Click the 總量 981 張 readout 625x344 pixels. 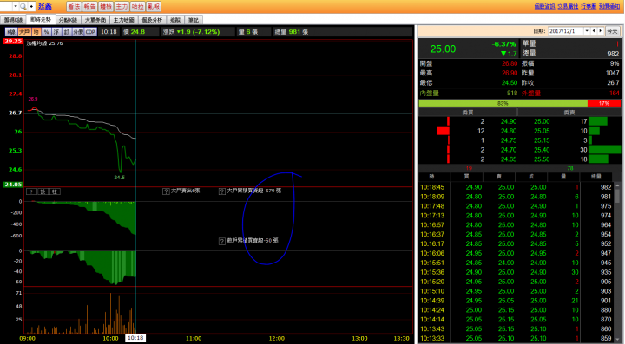coord(291,32)
